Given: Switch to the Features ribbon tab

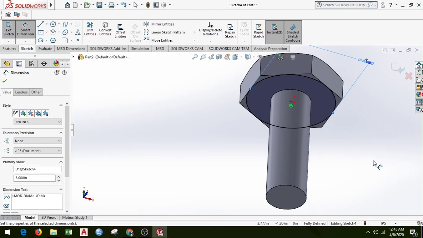Looking at the screenshot, I should [x=9, y=49].
